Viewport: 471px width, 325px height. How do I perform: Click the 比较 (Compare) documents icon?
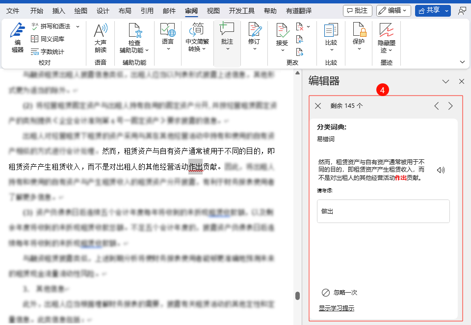pyautogui.click(x=331, y=32)
